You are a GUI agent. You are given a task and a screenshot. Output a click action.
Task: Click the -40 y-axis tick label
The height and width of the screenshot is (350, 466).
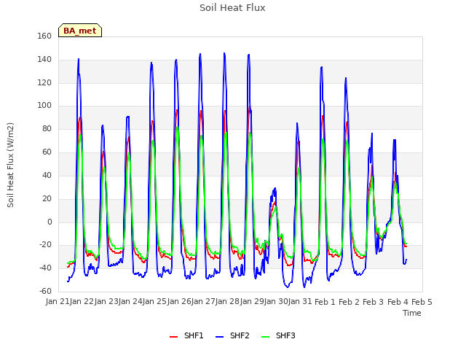(x=45, y=268)
